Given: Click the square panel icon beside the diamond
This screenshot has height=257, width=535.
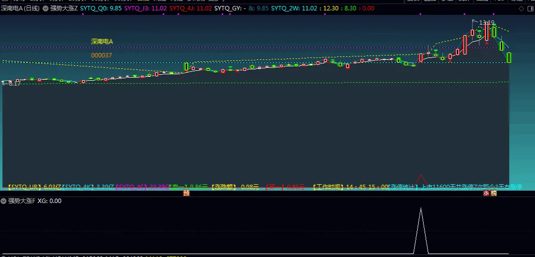Looking at the screenshot, I should tap(530, 8).
